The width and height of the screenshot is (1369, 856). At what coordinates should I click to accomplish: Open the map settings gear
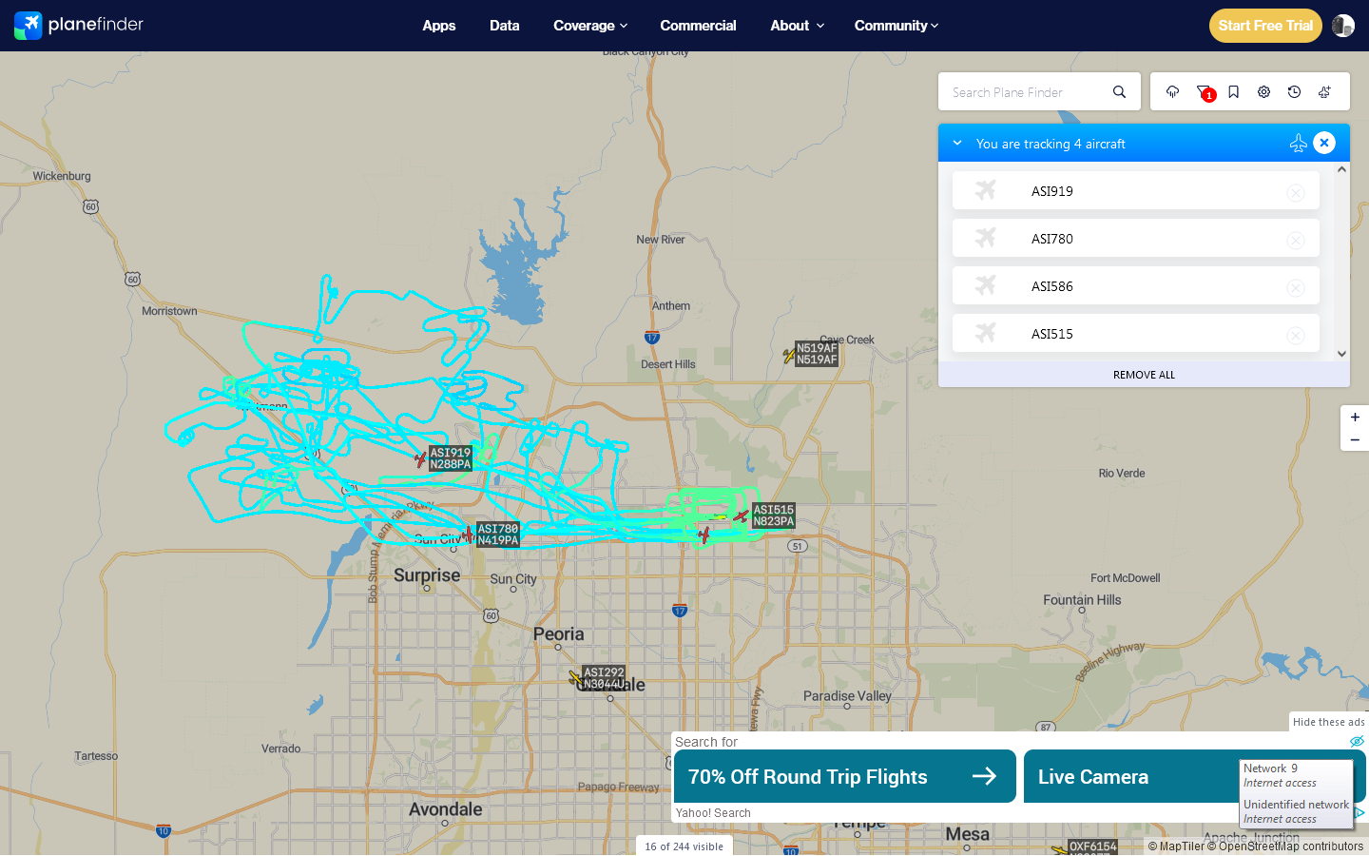pyautogui.click(x=1263, y=92)
